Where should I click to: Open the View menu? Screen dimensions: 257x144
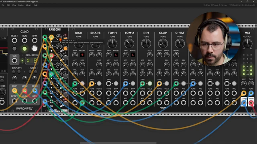(x=14, y=5)
